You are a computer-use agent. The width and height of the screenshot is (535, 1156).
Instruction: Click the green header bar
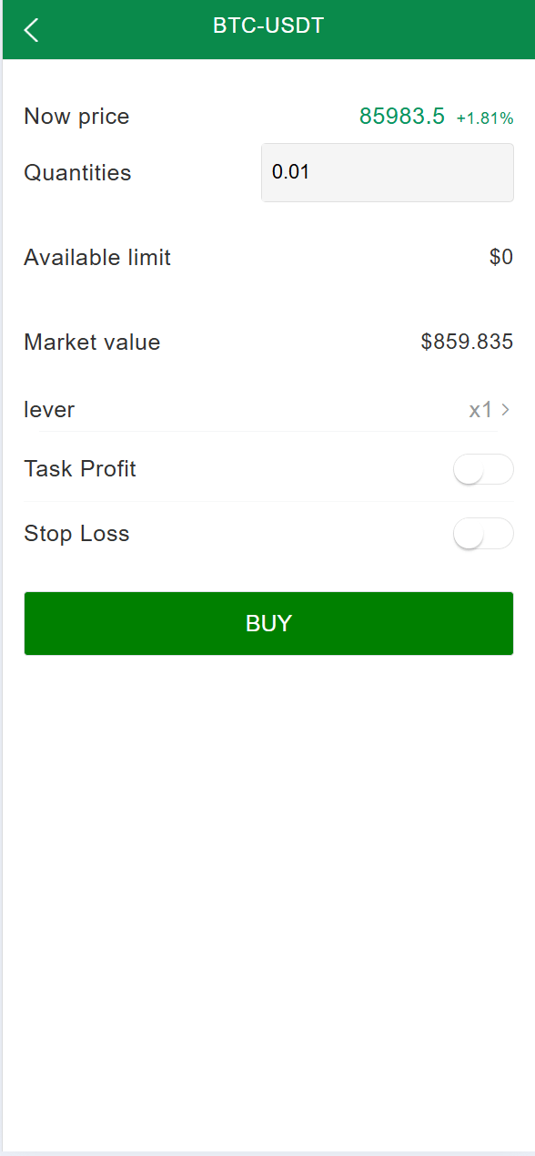pyautogui.click(x=268, y=30)
